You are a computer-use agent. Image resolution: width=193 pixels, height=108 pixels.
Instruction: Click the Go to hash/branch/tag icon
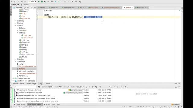point(100,87)
